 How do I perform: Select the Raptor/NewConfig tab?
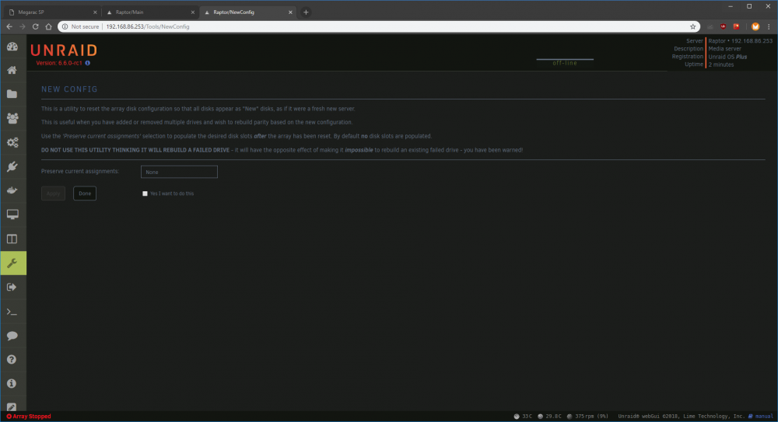246,12
